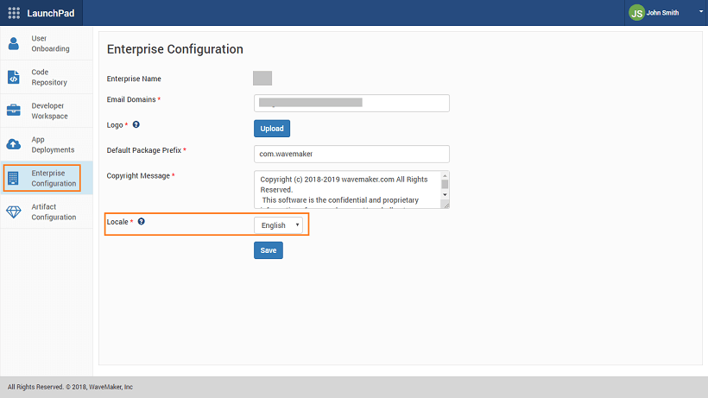Click the Developer Workspace briefcase icon

click(x=13, y=111)
